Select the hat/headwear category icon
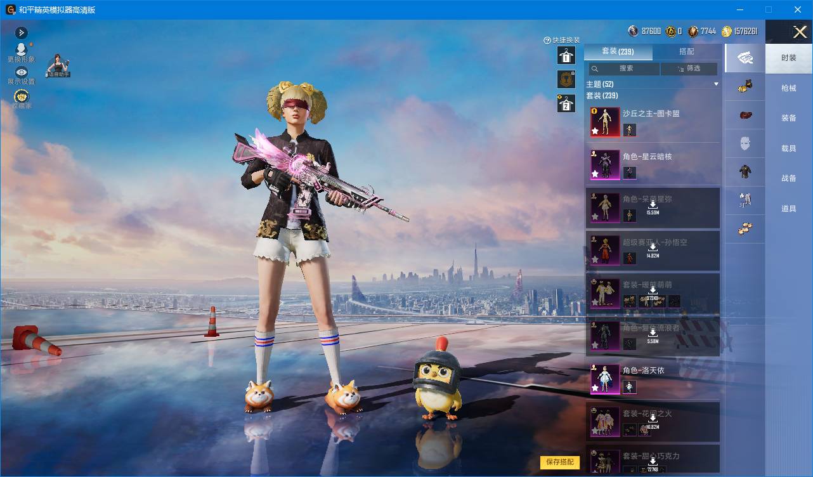Viewport: 813px width, 477px height. coord(745,87)
